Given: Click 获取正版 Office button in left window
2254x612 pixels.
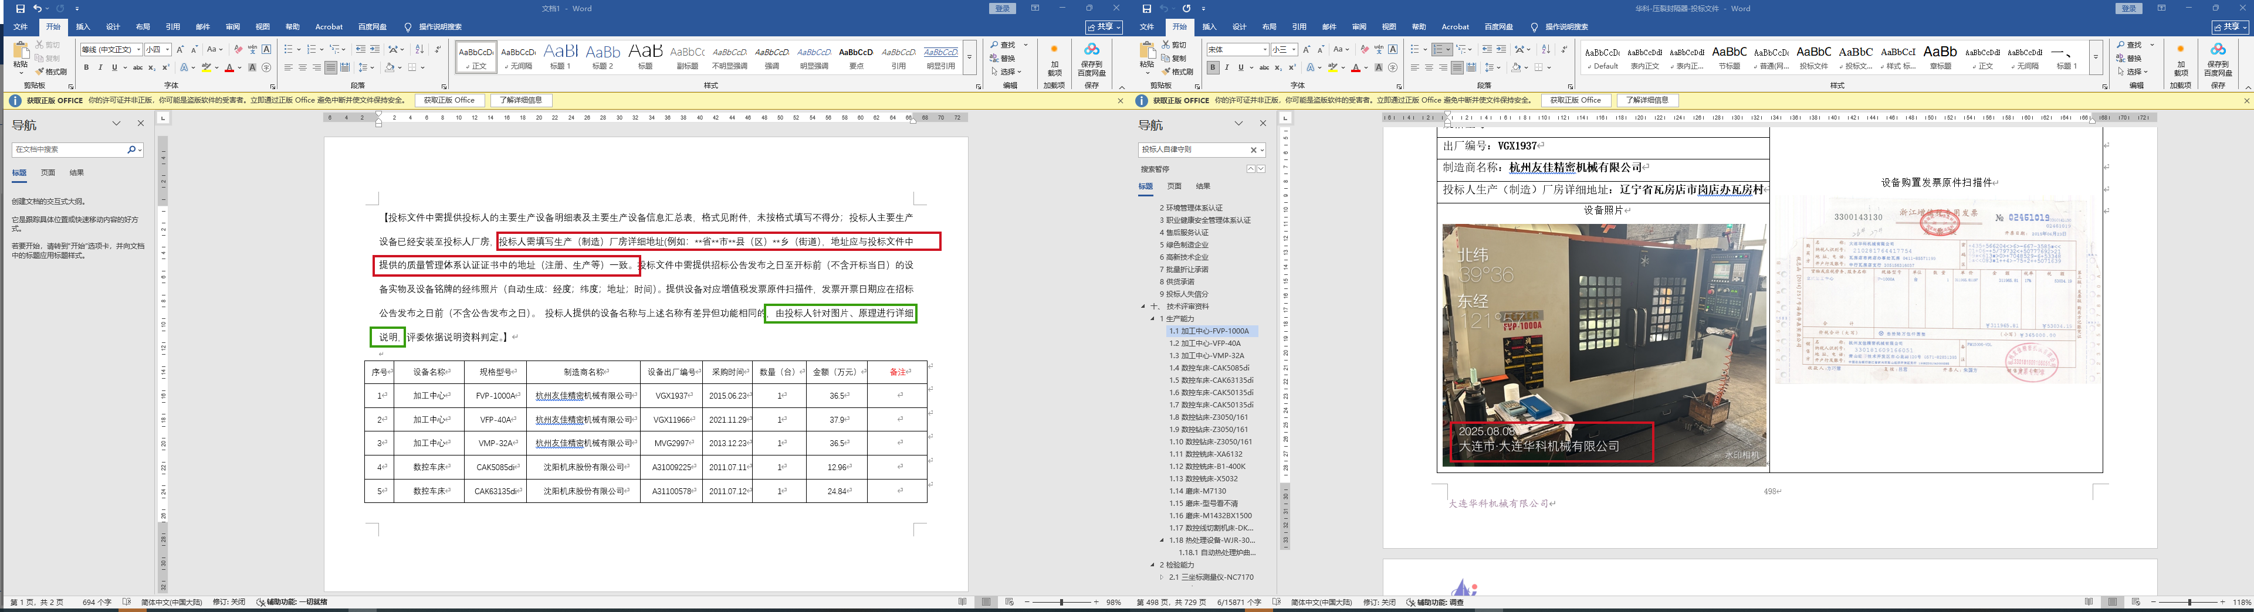Looking at the screenshot, I should (x=449, y=101).
